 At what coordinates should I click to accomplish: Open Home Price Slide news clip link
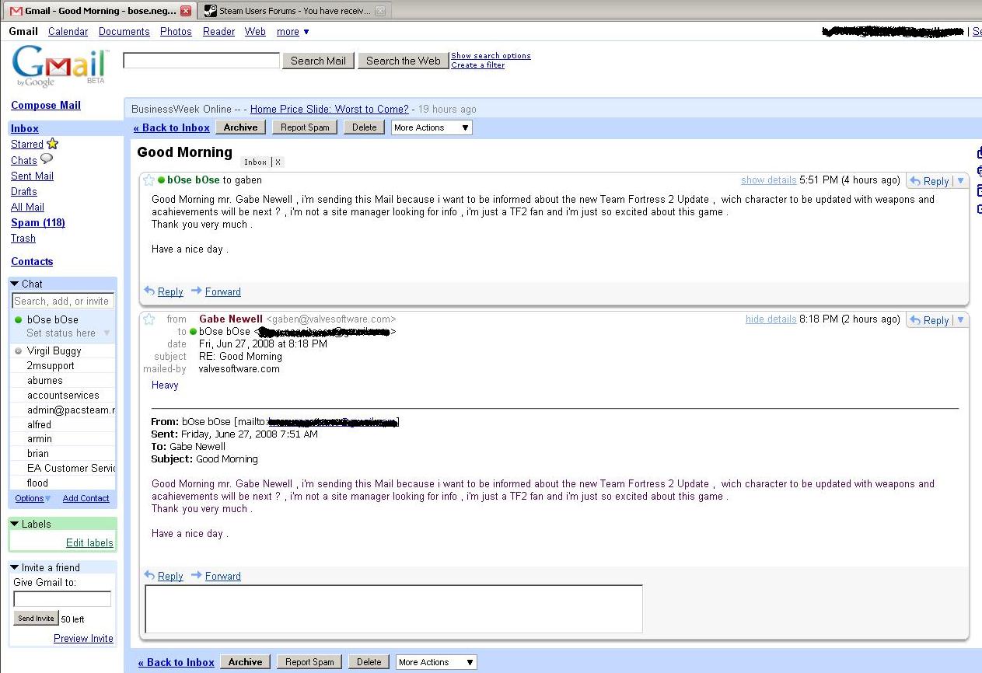[329, 109]
